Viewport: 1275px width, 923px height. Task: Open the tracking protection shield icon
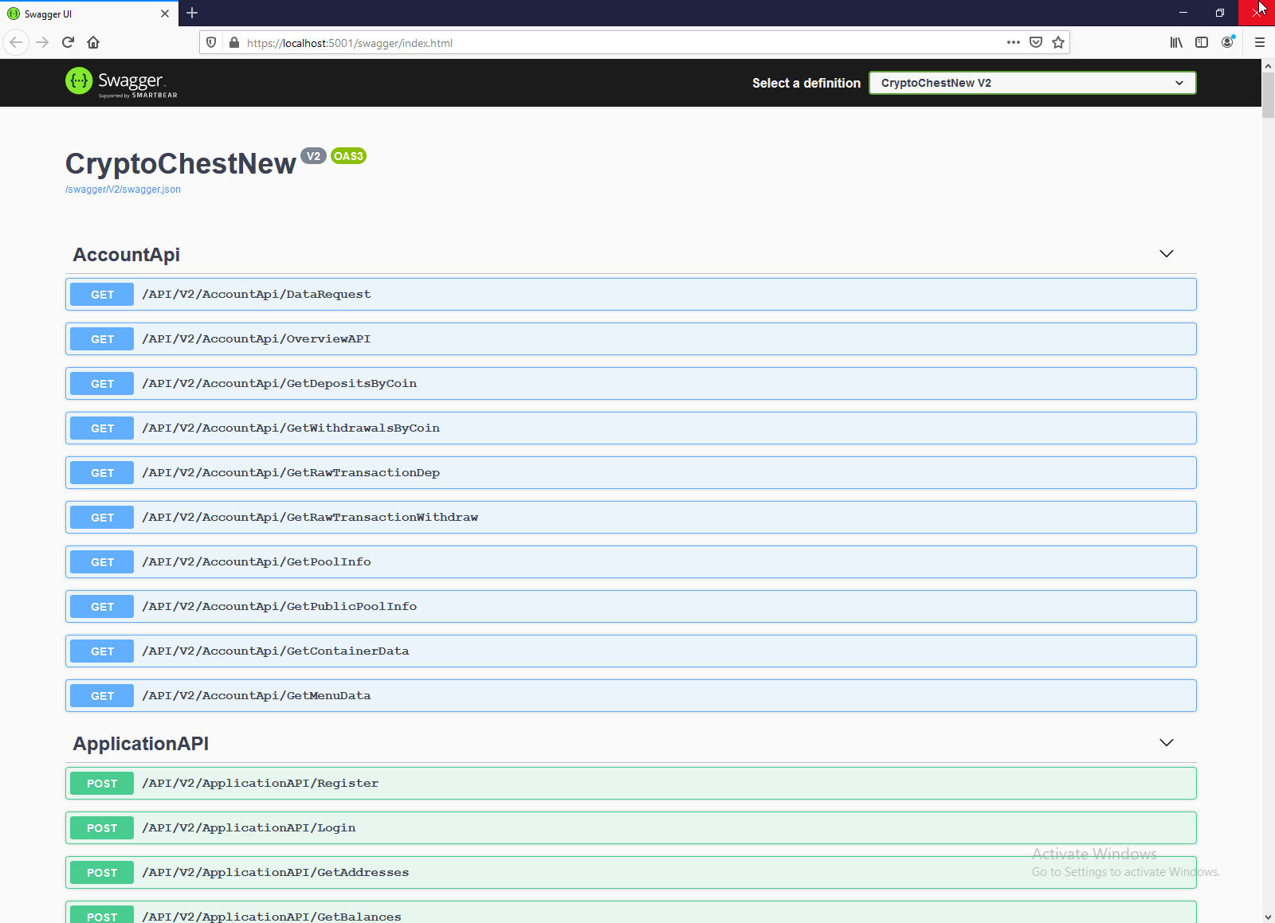211,43
